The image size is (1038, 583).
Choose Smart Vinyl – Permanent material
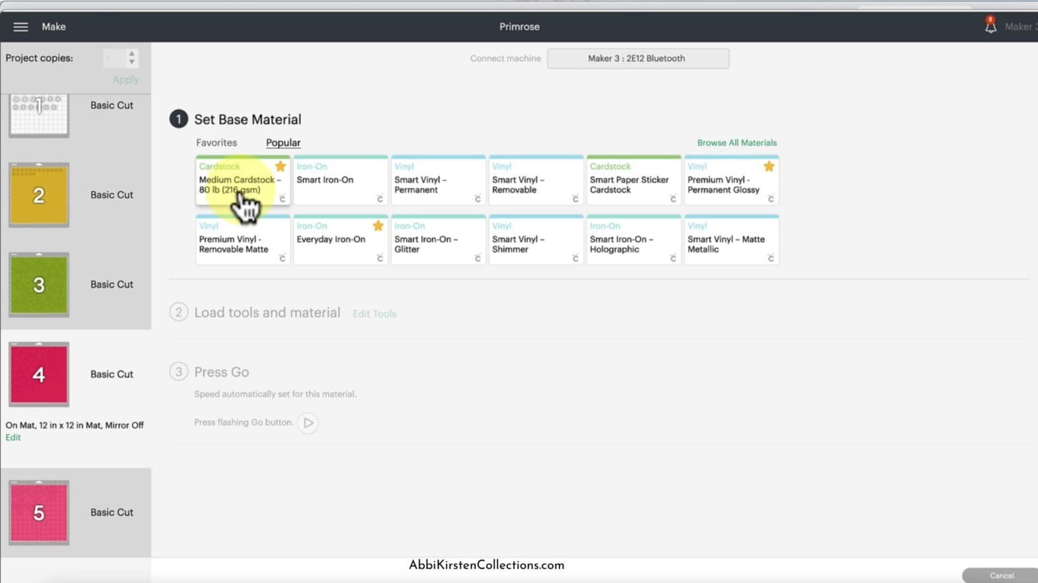tap(438, 180)
